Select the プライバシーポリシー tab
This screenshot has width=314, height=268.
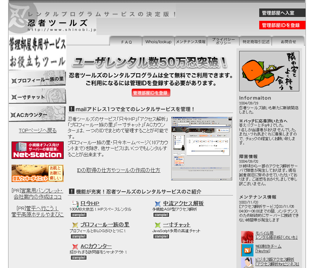coord(223,41)
